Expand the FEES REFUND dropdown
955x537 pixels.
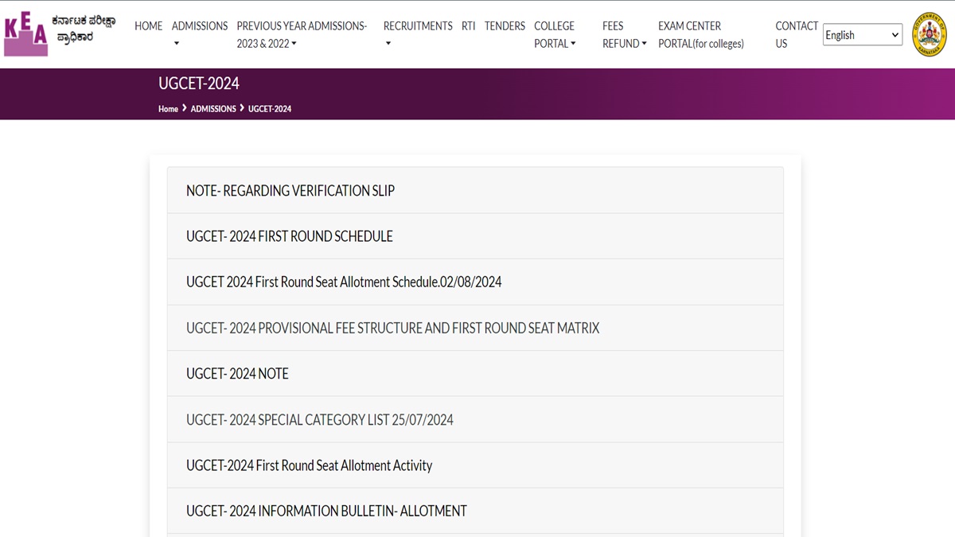624,34
